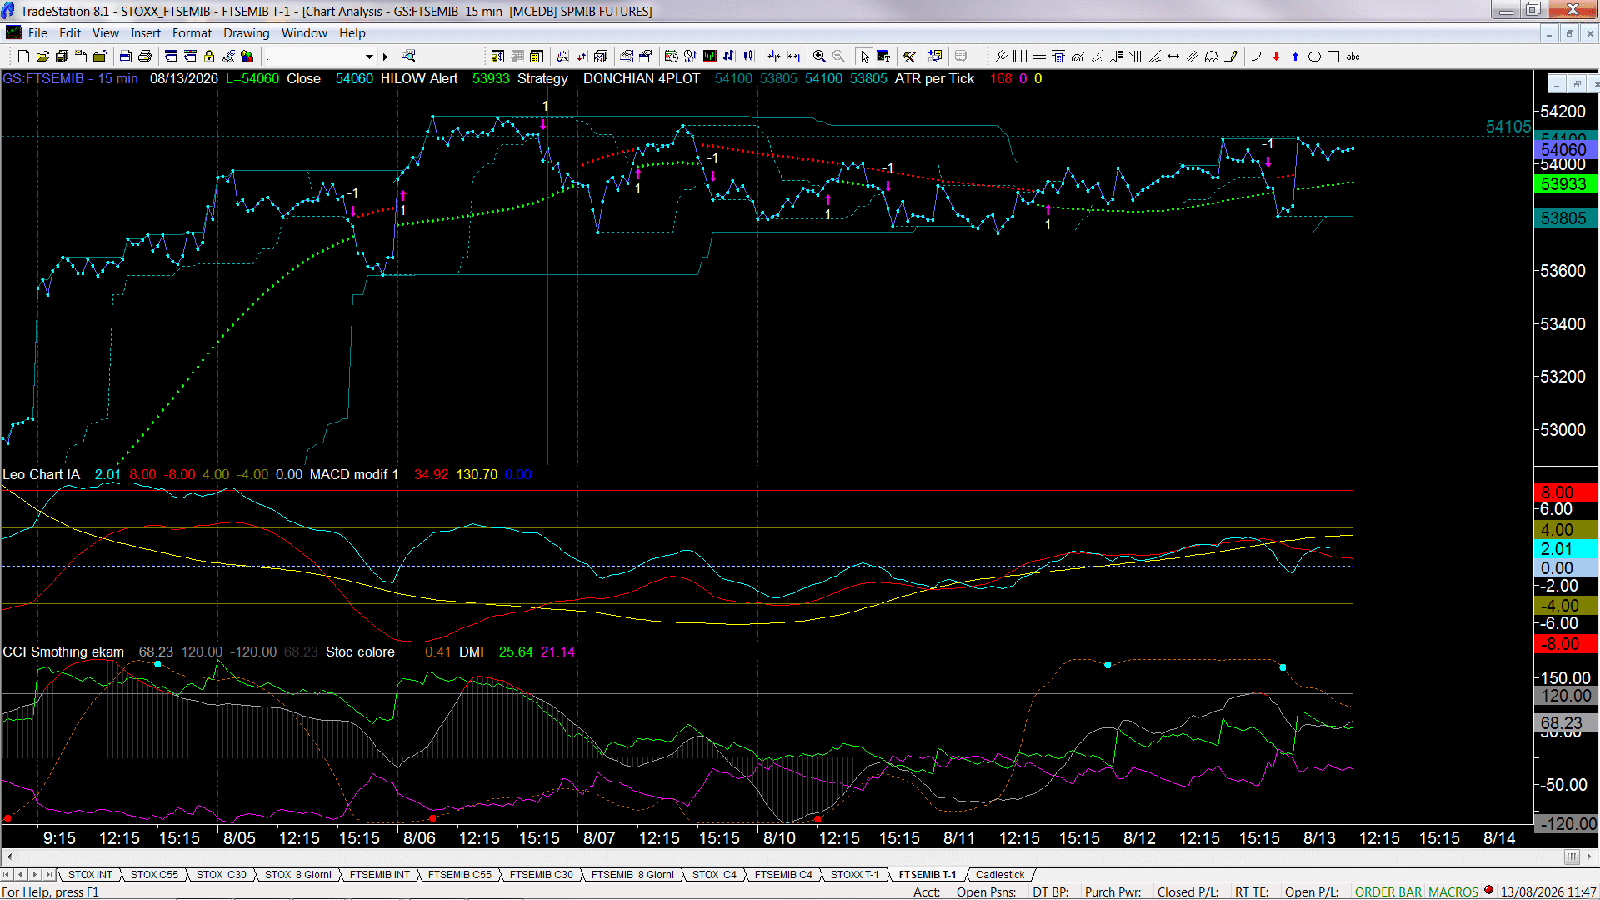Click the last-tab navigation arrow
Viewport: 1600px width, 900px height.
pyautogui.click(x=48, y=875)
